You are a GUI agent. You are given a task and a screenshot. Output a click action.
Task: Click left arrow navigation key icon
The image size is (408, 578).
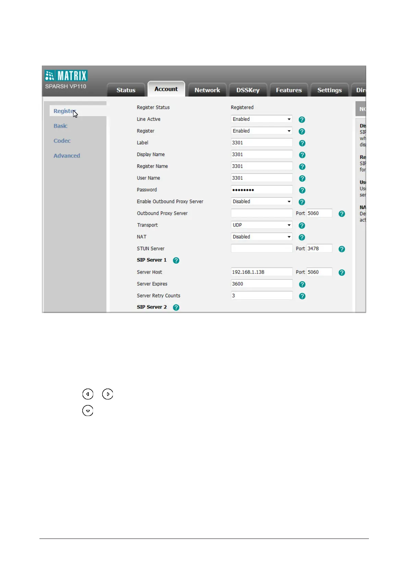88,394
